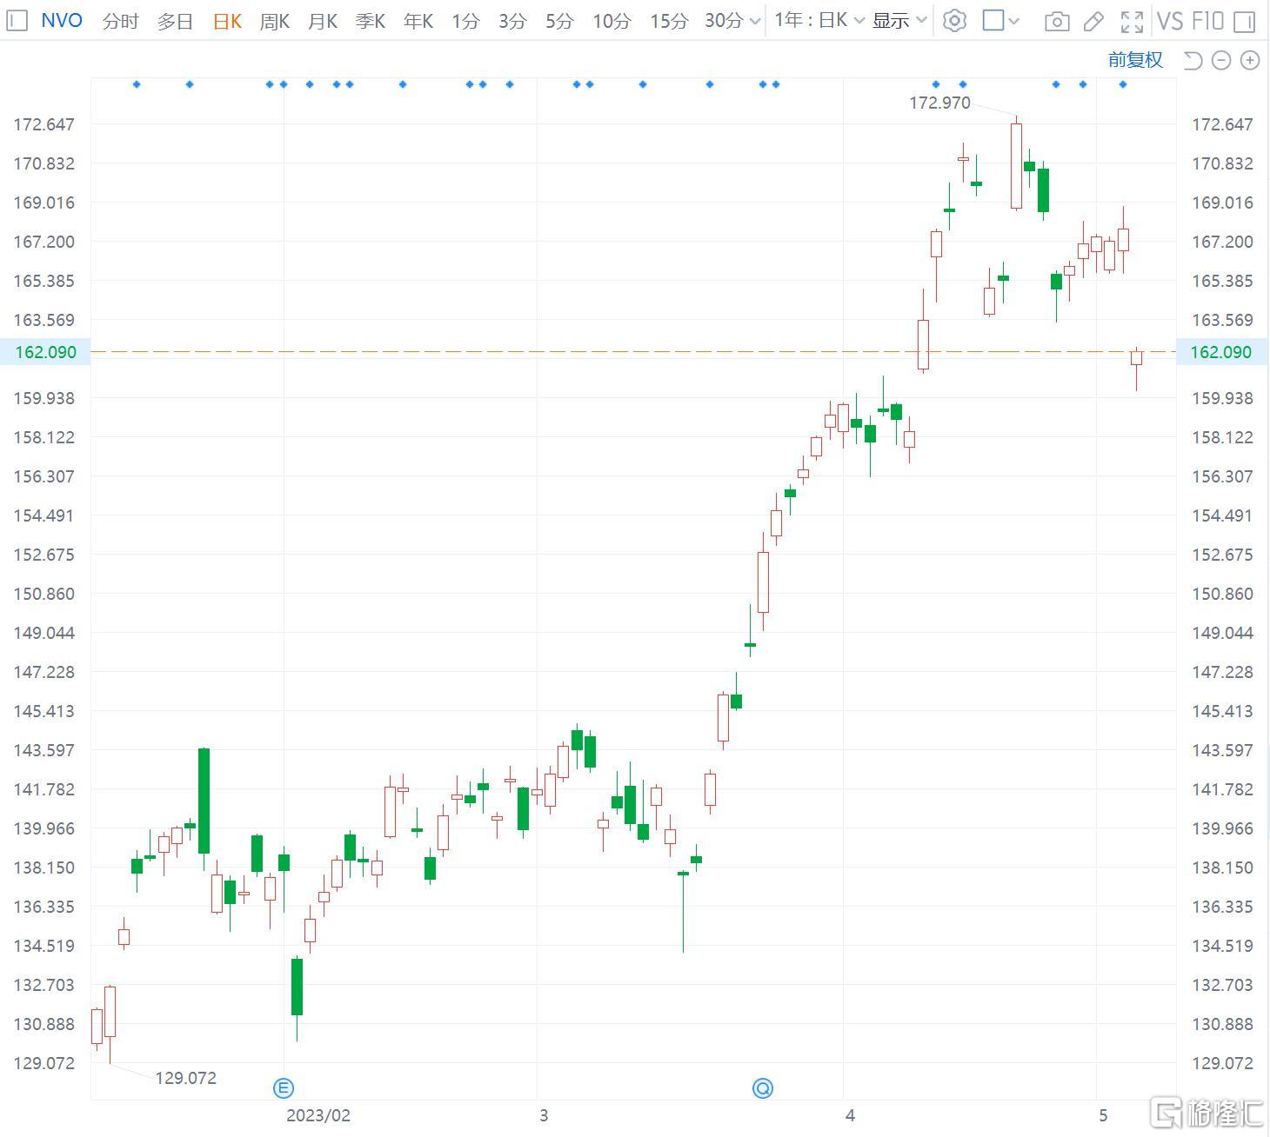Click the undo reset arrow icon
Viewport: 1270px width, 1137px height.
1193,60
